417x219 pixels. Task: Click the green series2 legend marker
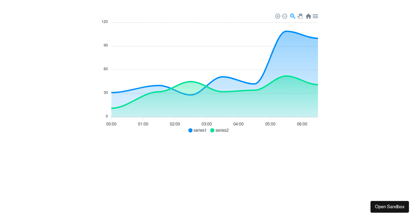coord(213,130)
